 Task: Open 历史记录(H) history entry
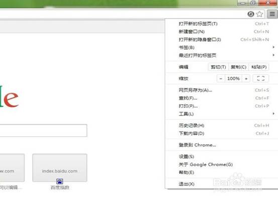pyautogui.click(x=221, y=125)
